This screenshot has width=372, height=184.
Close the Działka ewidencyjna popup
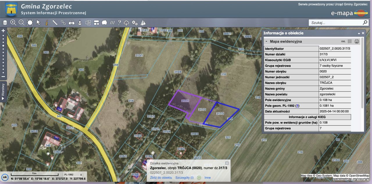227,163
